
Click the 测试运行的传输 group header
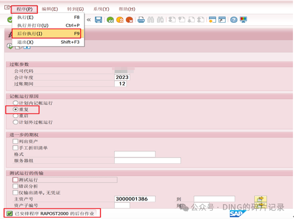[27, 173]
